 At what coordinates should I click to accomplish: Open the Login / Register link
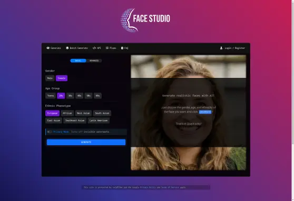235,48
